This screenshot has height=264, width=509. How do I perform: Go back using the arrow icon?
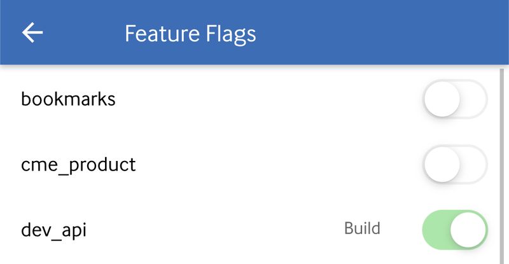point(32,32)
